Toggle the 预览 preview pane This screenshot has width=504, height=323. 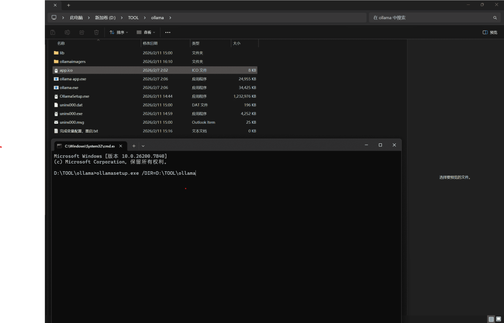point(490,32)
